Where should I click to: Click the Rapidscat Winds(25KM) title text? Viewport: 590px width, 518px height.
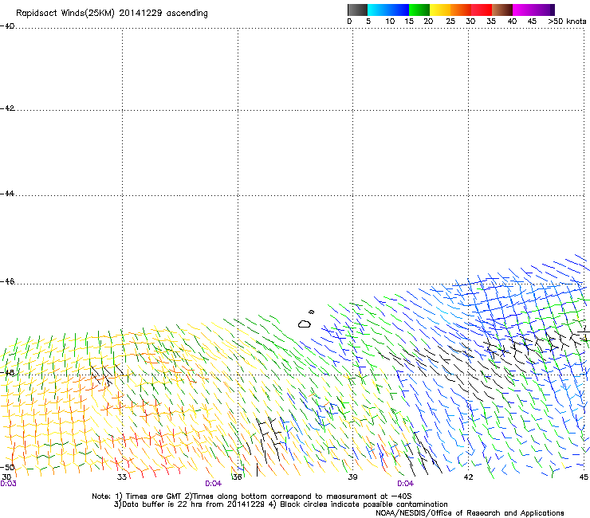[x=112, y=14]
